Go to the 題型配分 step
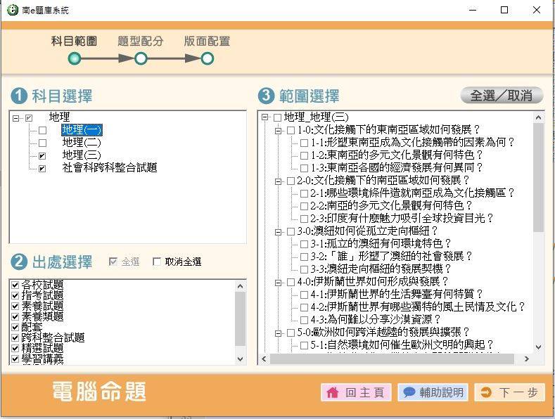This screenshot has height=419, width=555. click(x=141, y=41)
